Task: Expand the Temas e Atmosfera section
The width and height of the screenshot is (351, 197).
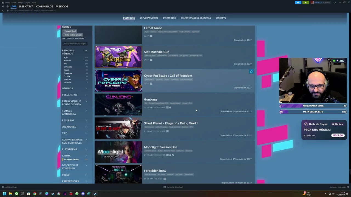Action: pyautogui.click(x=74, y=112)
